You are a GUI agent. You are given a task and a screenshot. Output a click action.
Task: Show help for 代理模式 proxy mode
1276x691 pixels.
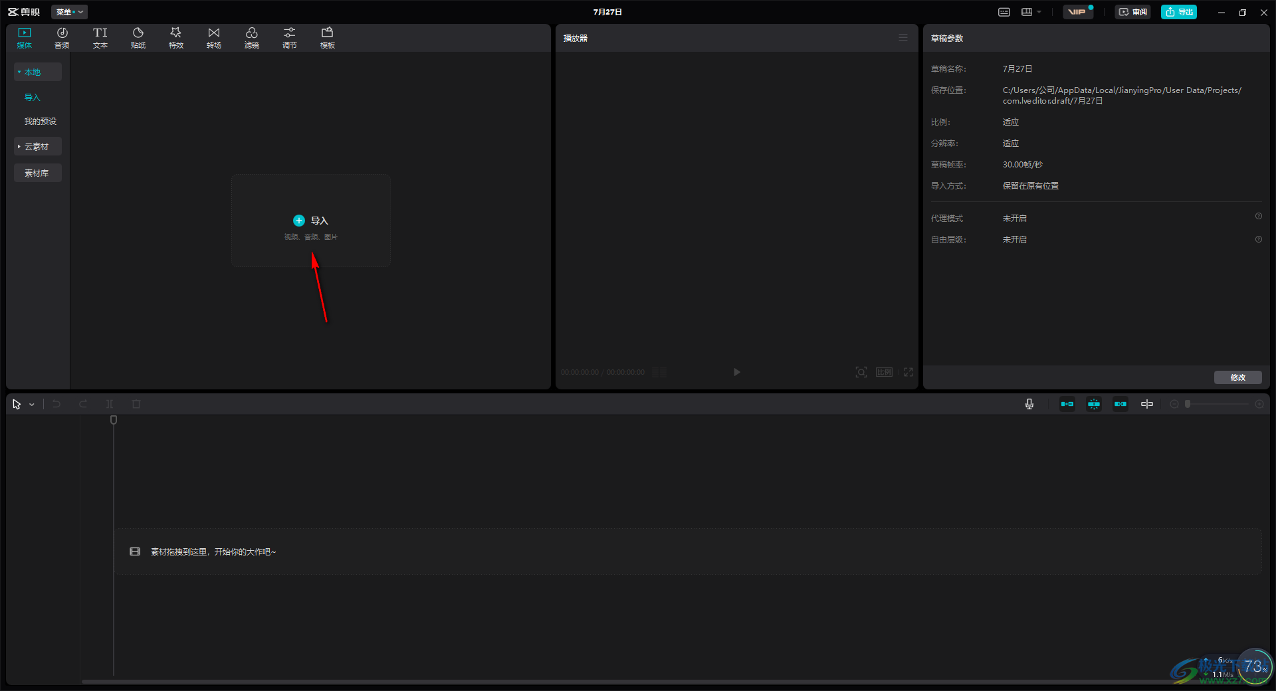click(1258, 217)
